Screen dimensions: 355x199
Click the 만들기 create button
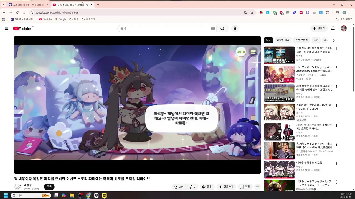(x=319, y=28)
